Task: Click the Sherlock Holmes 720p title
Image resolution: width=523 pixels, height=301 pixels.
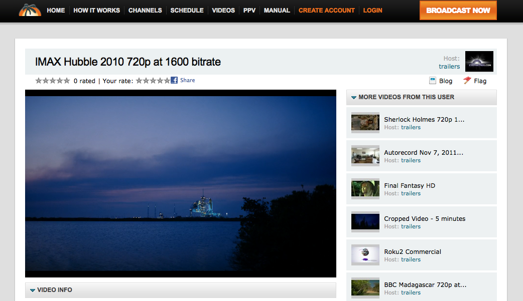Action: pyautogui.click(x=424, y=120)
